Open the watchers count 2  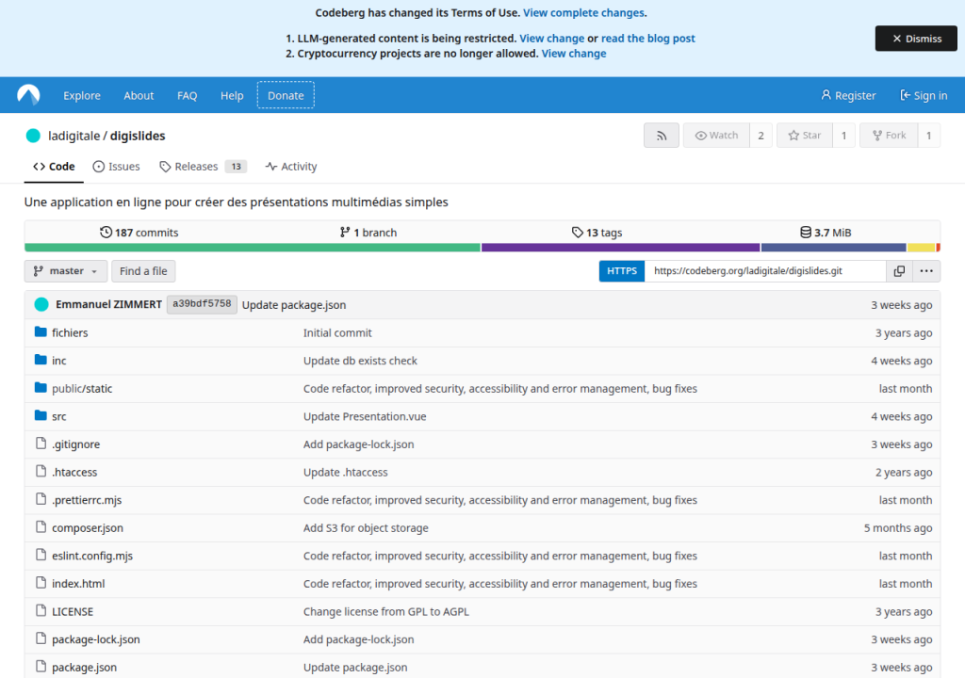(x=761, y=136)
